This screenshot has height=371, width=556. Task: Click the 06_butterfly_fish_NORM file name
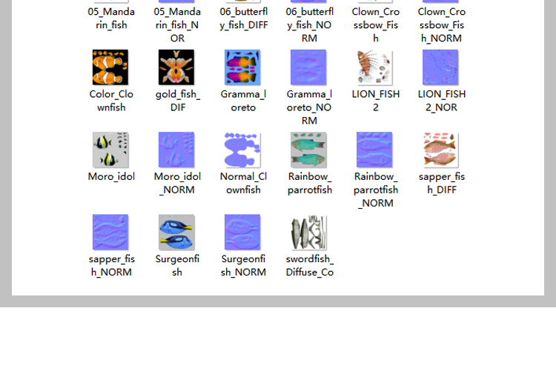click(310, 24)
